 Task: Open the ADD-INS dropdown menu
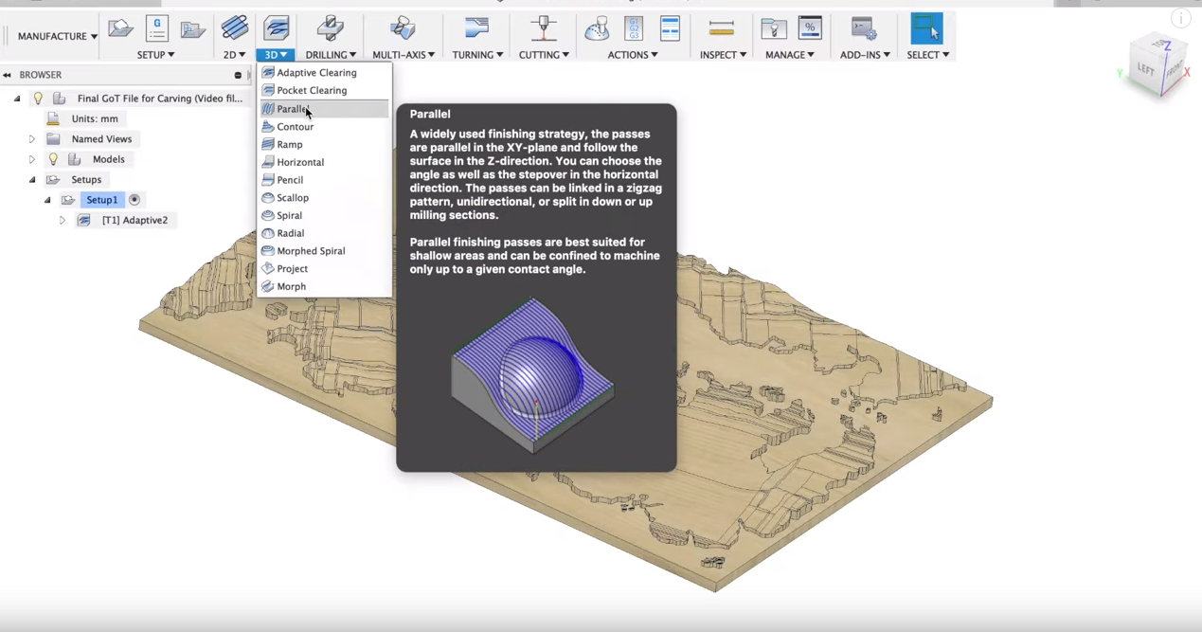point(865,55)
